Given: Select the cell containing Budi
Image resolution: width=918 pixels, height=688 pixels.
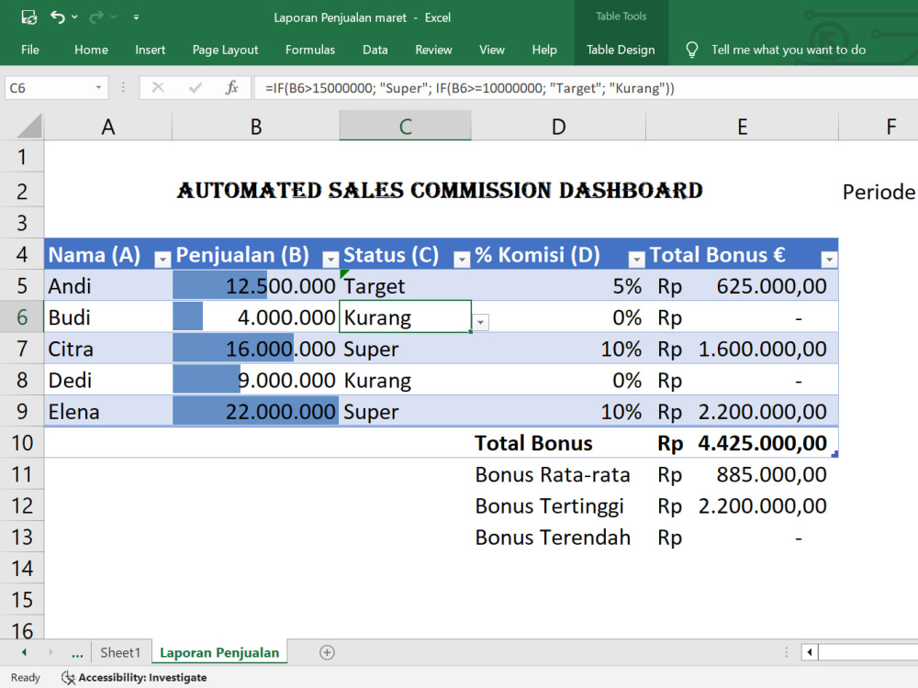Looking at the screenshot, I should [107, 317].
